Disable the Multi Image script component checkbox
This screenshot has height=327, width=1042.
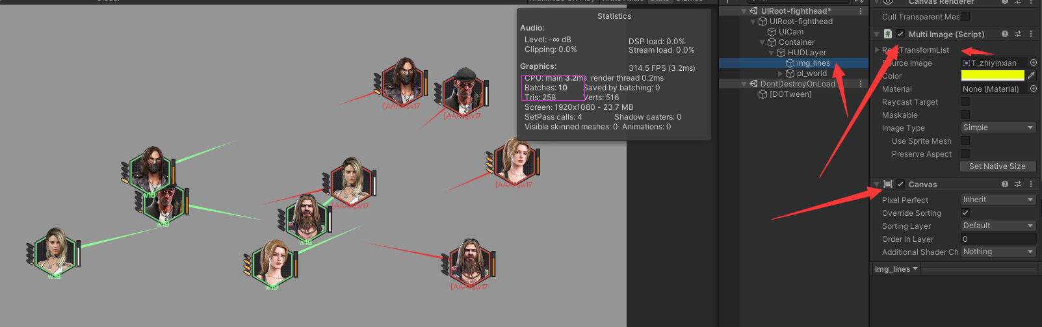(x=900, y=34)
